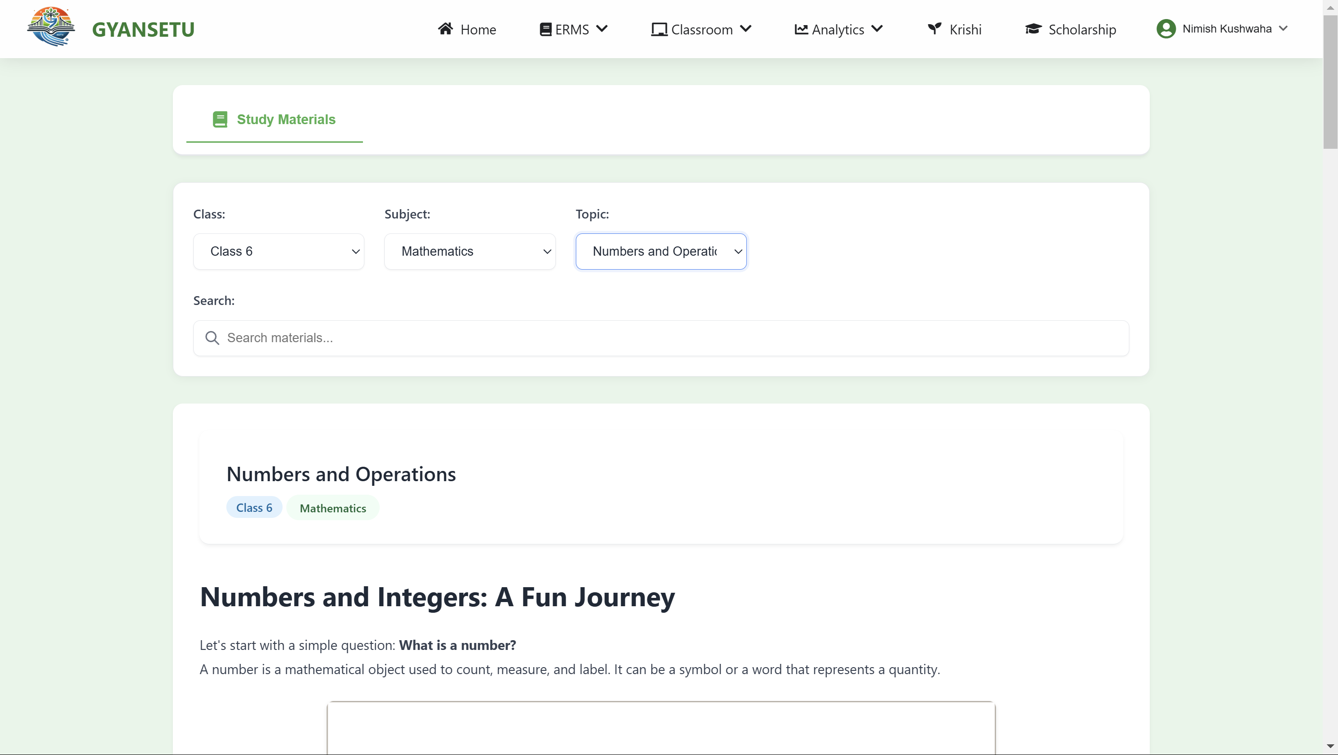Click the user avatar icon

pos(1166,28)
